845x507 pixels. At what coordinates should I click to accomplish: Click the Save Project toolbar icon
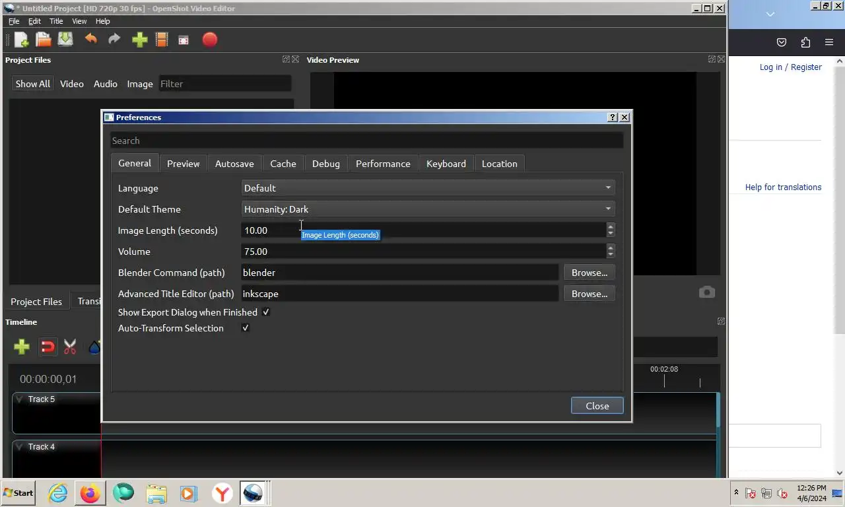[x=65, y=40]
